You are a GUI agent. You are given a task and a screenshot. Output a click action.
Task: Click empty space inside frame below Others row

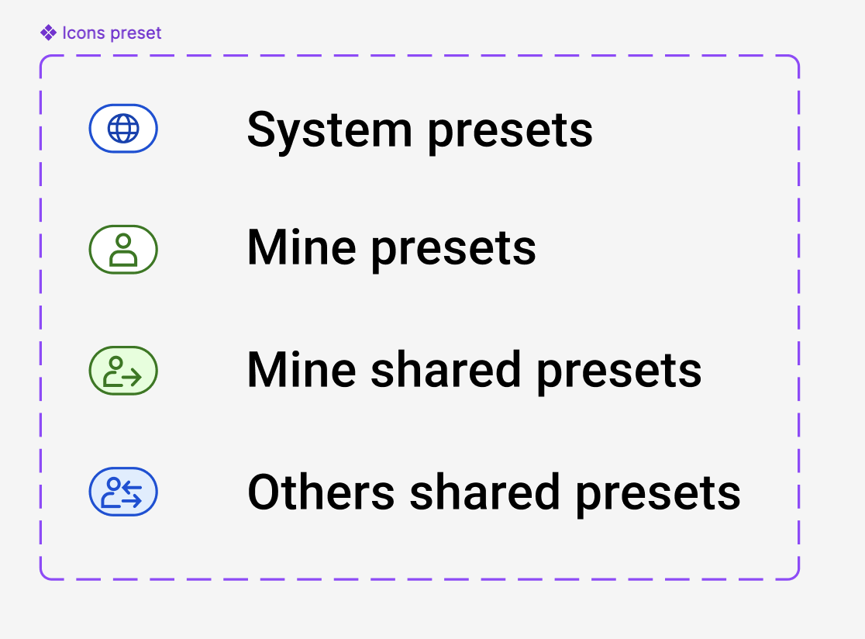coord(419,546)
